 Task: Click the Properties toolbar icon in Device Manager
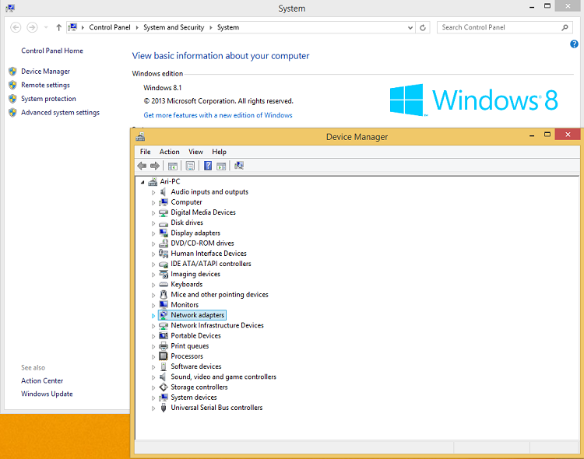(x=190, y=166)
